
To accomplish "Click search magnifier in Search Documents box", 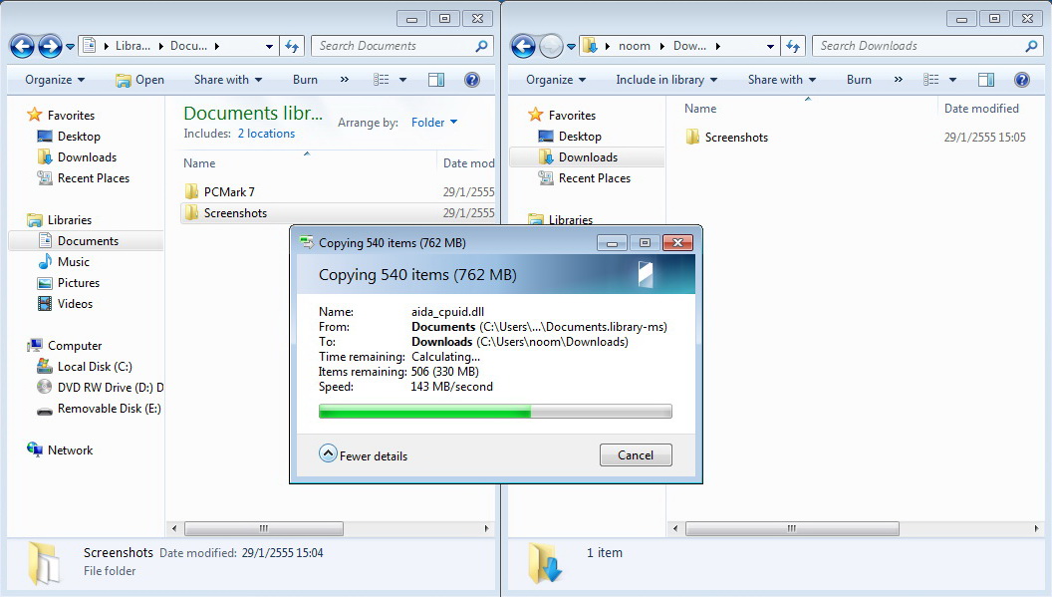I will [x=481, y=46].
